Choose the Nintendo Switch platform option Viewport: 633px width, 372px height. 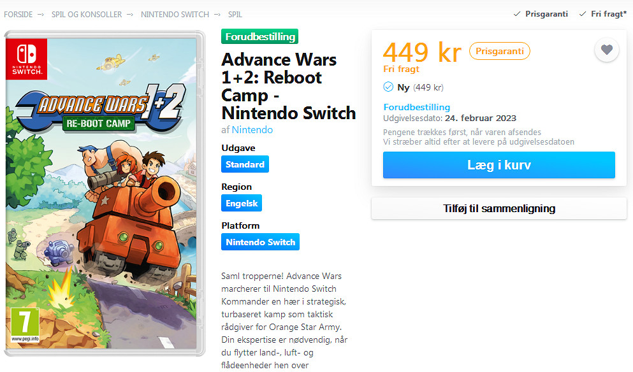(x=260, y=242)
